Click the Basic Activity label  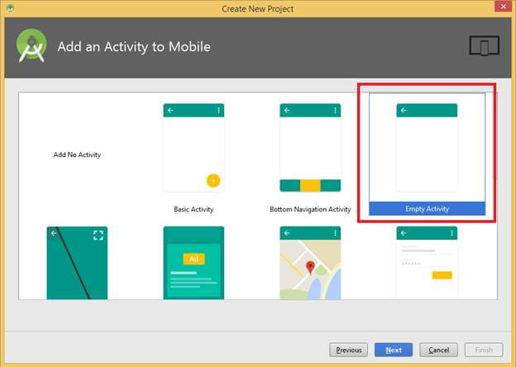click(x=193, y=209)
